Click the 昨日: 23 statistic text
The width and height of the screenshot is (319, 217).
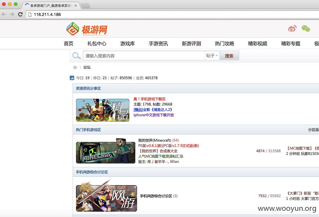[x=100, y=78]
